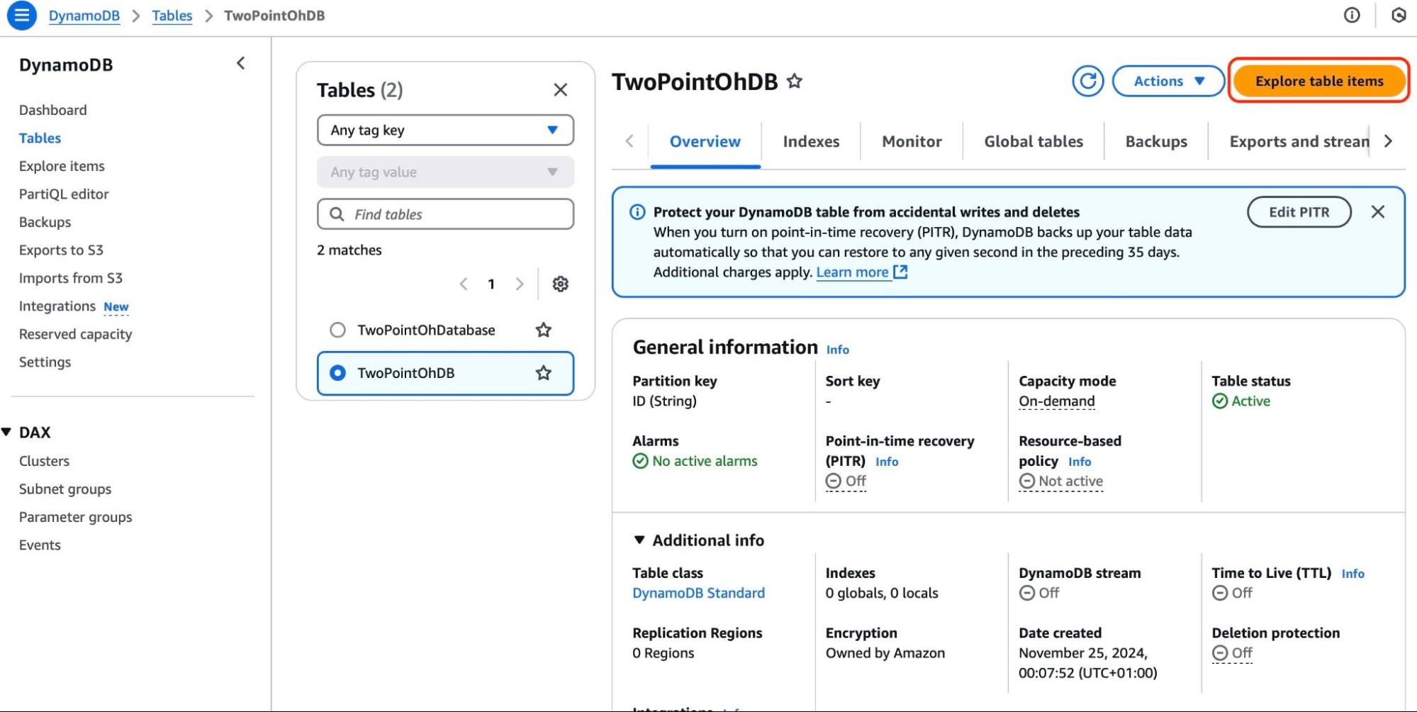Open table list preferences gear
The image size is (1417, 712).
(x=560, y=284)
